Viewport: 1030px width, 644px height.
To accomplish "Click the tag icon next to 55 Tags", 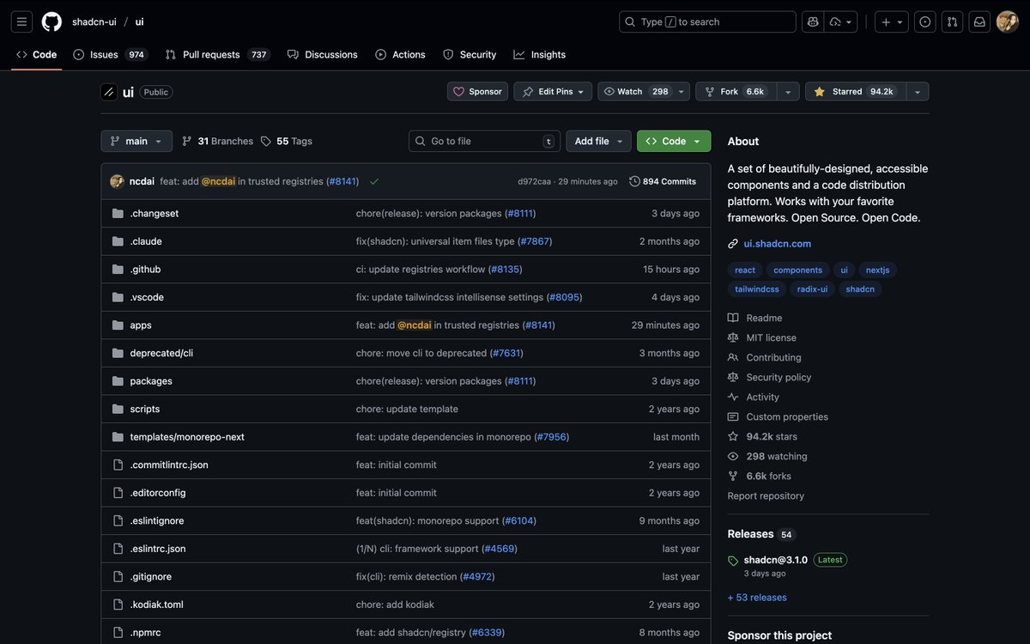I will pos(266,141).
